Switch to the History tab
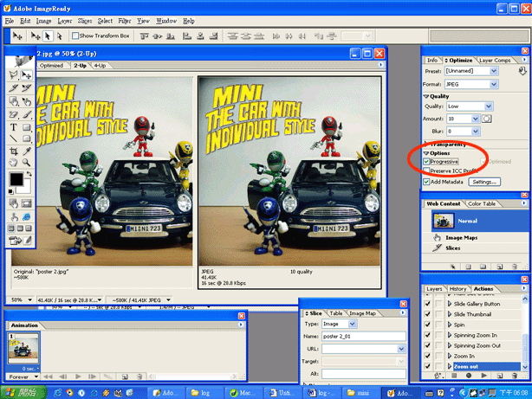The image size is (532, 399). [x=457, y=289]
